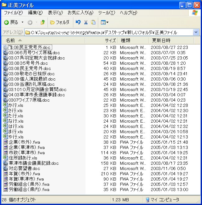Image resolution: width=202 pixels, height=205 pixels.
Task: Toggle the フォルダ folders pane button
Action: tap(60, 22)
